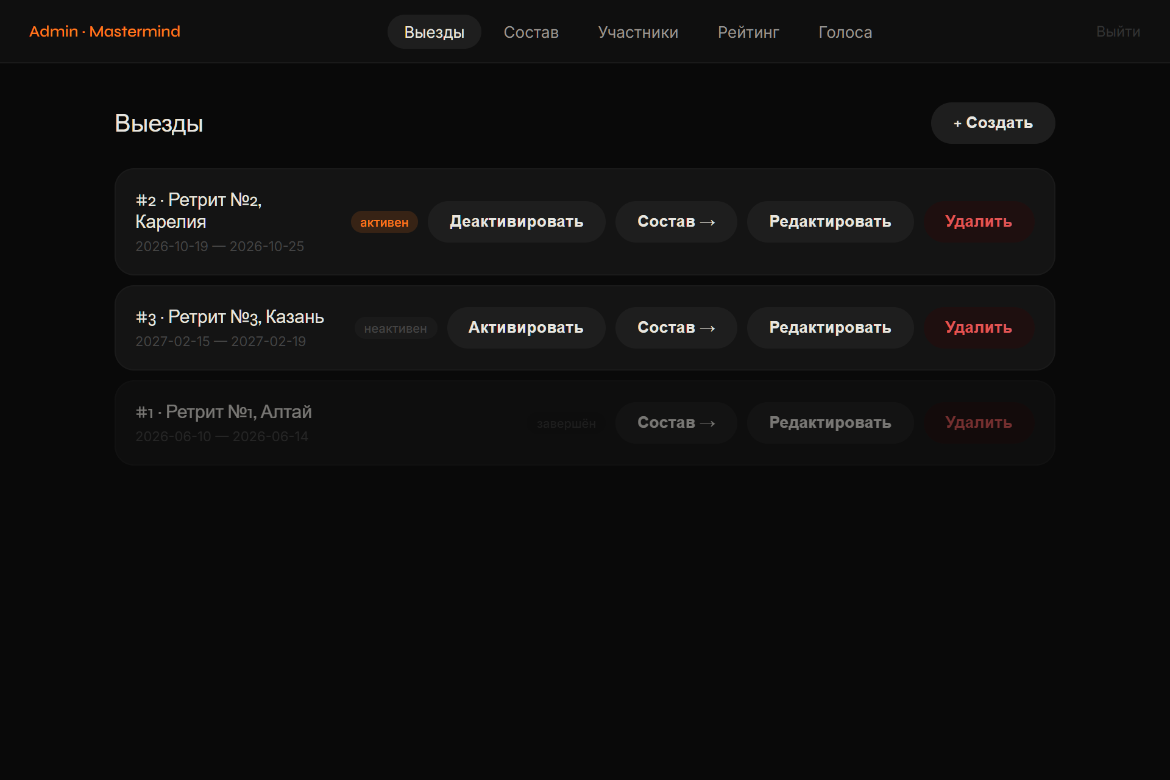Open Состав for Ретрит №2, Карелия
The height and width of the screenshot is (780, 1170).
[676, 222]
